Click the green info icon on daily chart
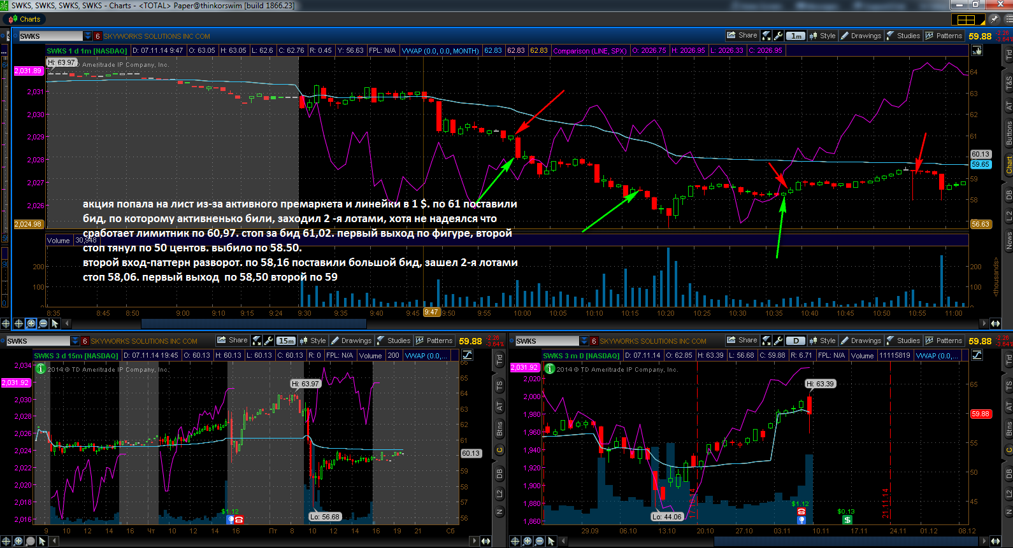This screenshot has width=1013, height=548. [x=549, y=369]
